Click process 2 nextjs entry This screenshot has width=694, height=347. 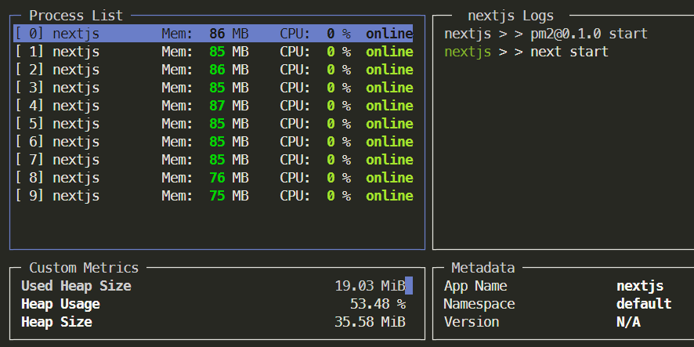click(213, 70)
